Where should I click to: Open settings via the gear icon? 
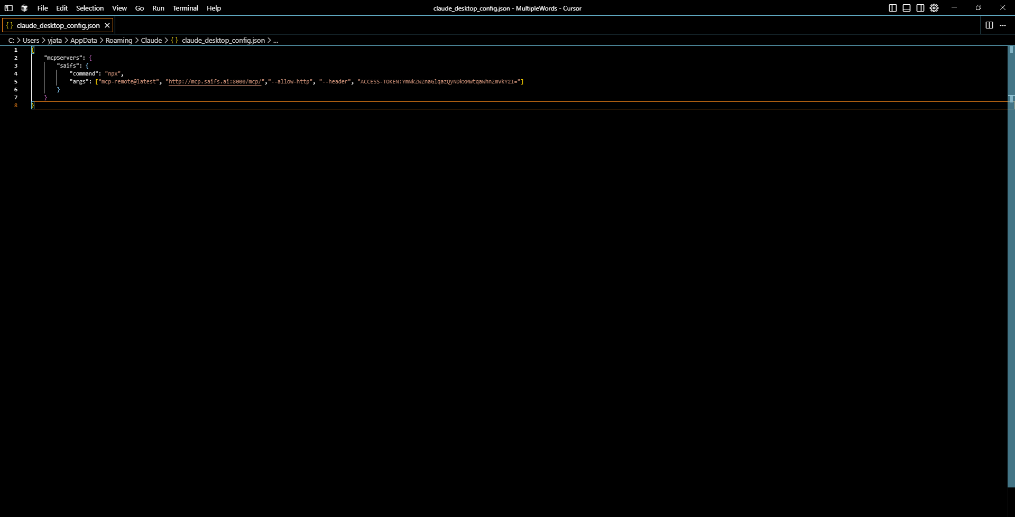coord(934,8)
